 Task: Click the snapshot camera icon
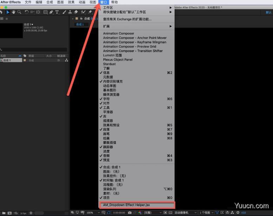(x=130, y=212)
